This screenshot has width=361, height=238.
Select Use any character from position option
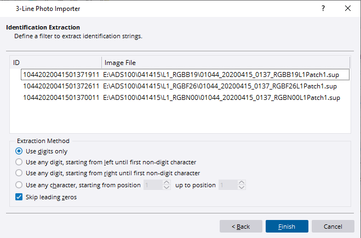[x=20, y=185]
